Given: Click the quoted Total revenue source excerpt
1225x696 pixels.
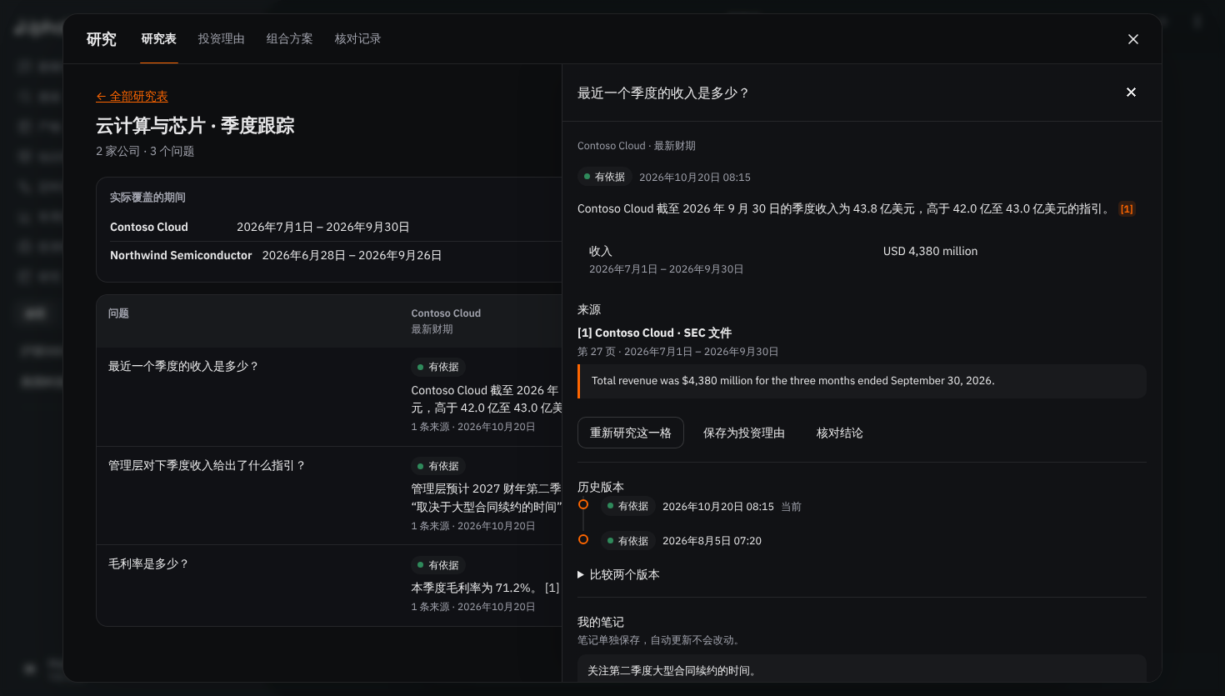Looking at the screenshot, I should [x=862, y=381].
